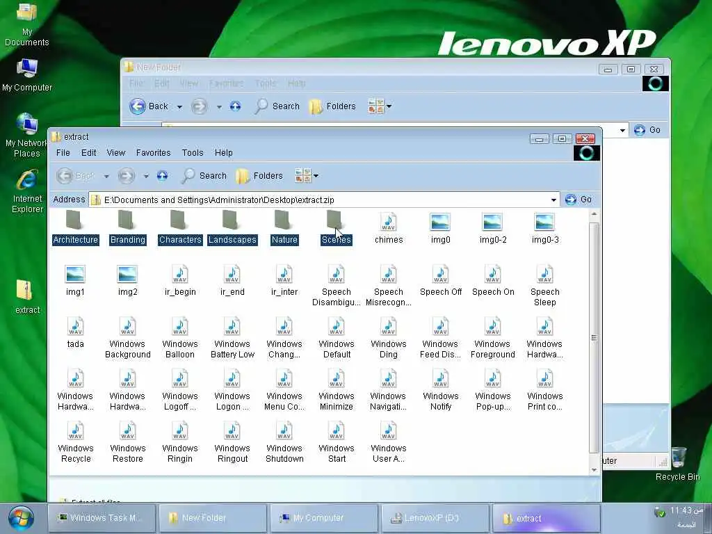Select the Windows Battery Low file
The height and width of the screenshot is (534, 712).
pos(232,338)
